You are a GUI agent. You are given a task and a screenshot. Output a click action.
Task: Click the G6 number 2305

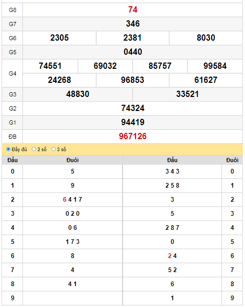tap(59, 38)
